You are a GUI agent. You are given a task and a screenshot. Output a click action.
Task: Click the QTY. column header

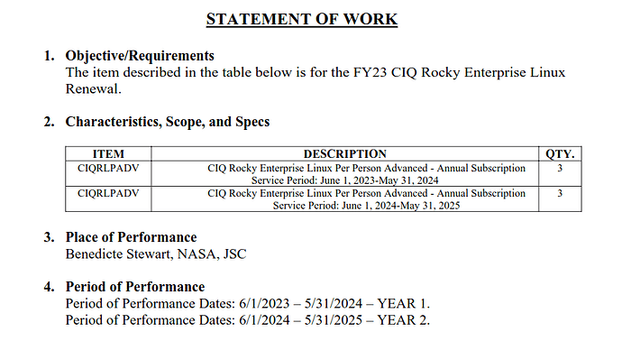click(x=560, y=153)
